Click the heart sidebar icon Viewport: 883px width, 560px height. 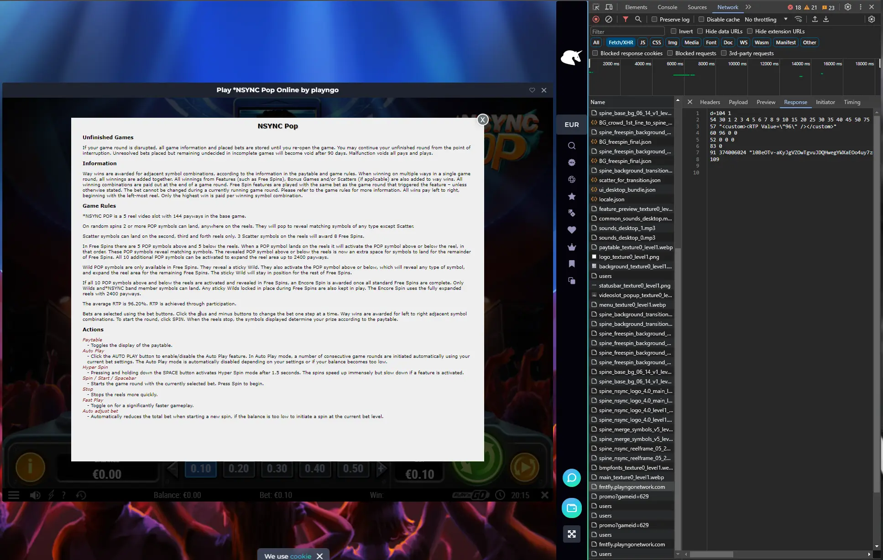[x=572, y=230]
